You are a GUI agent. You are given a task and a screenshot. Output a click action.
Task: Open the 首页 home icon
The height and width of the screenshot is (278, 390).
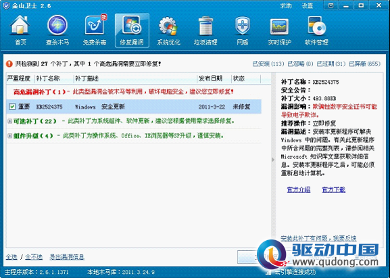(20, 30)
